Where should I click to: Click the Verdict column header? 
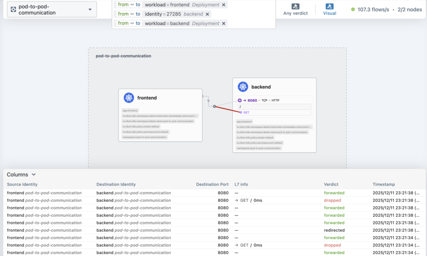[x=331, y=184]
